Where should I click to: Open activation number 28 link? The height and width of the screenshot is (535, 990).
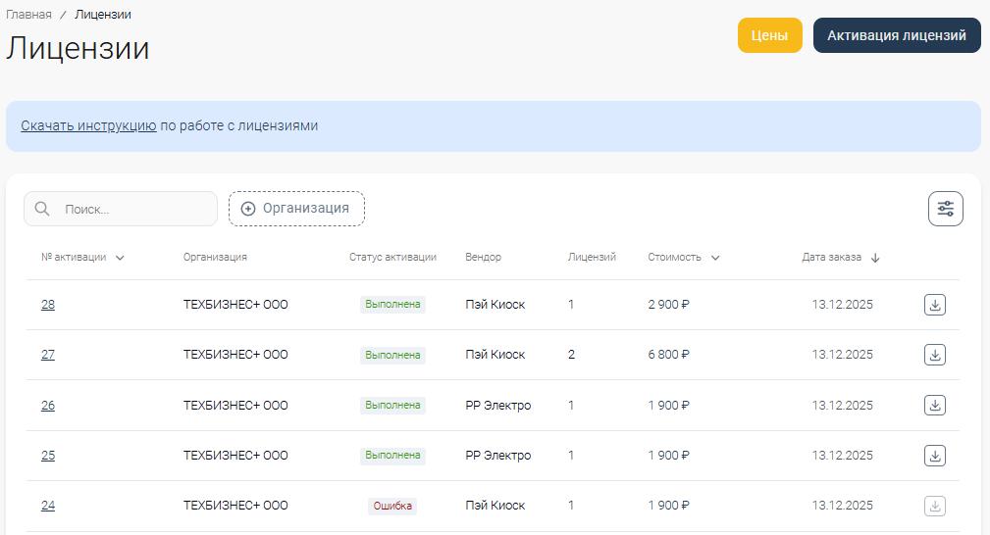[48, 305]
